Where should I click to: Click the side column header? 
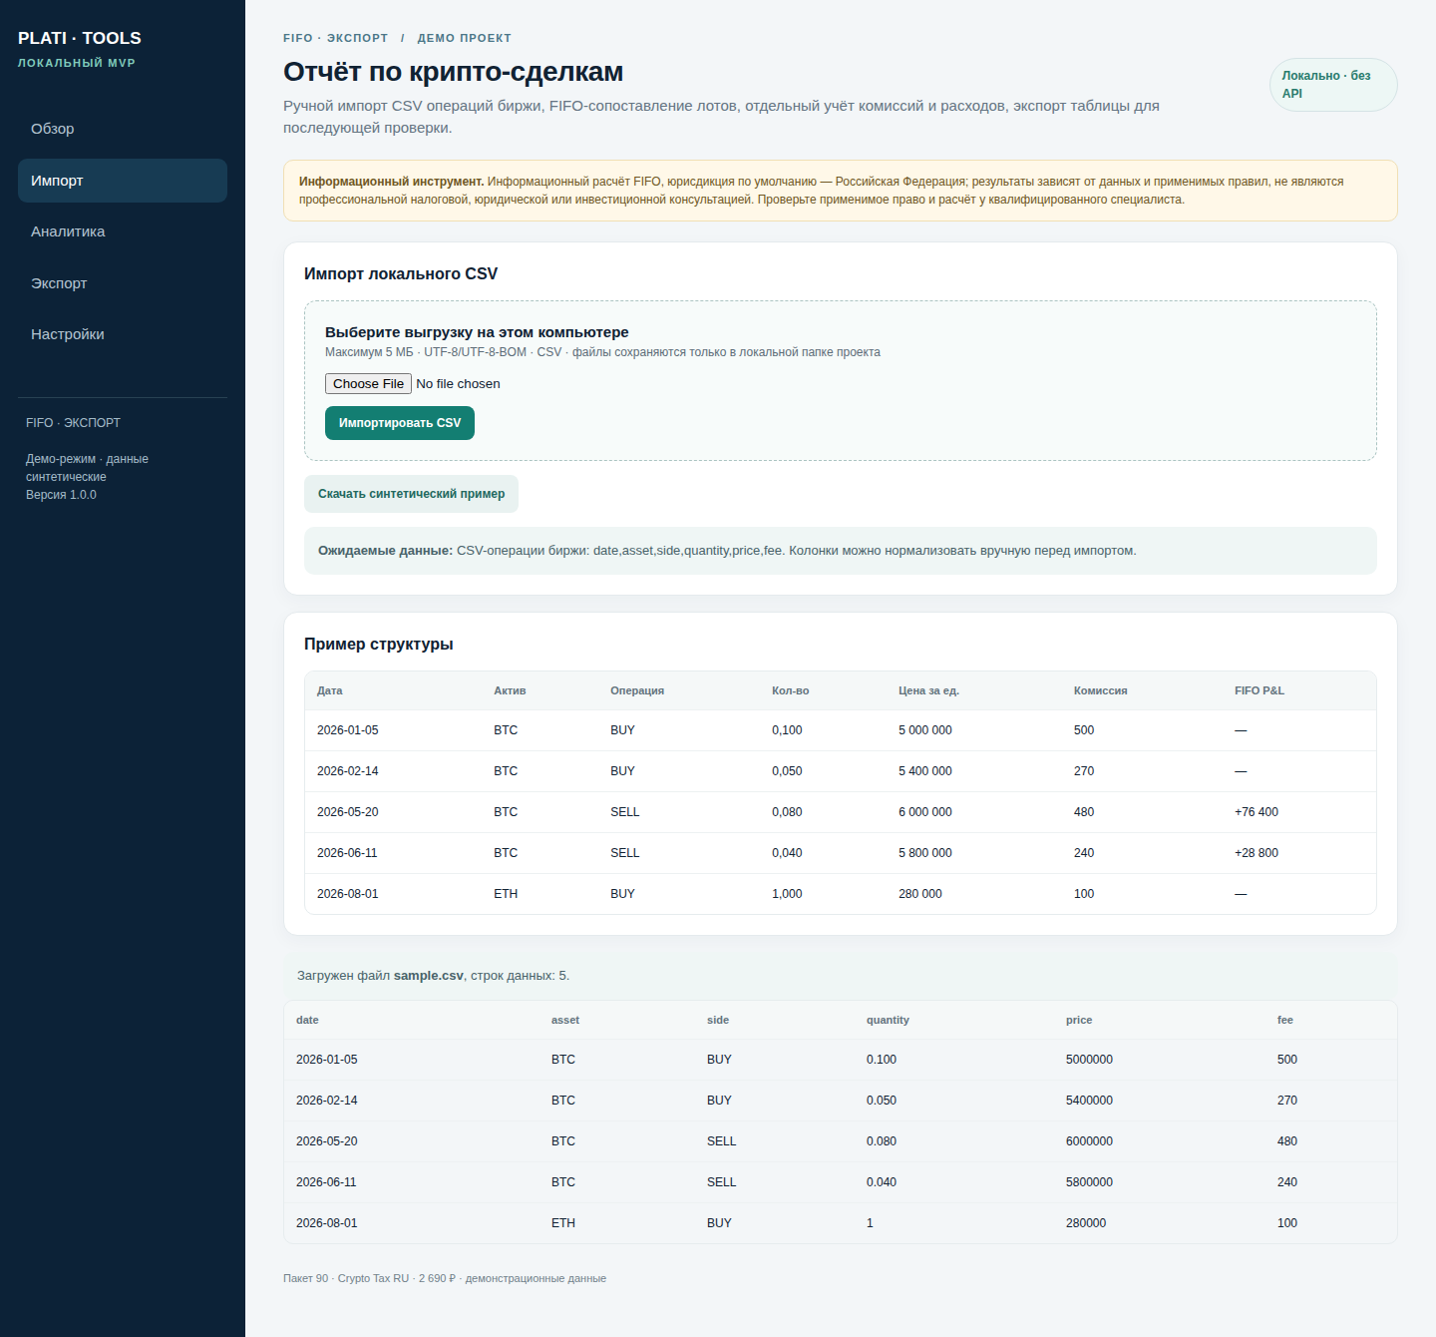point(718,1020)
